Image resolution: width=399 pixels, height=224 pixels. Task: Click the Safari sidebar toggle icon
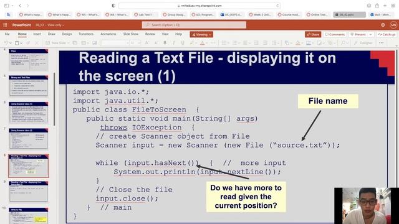(7, 6)
